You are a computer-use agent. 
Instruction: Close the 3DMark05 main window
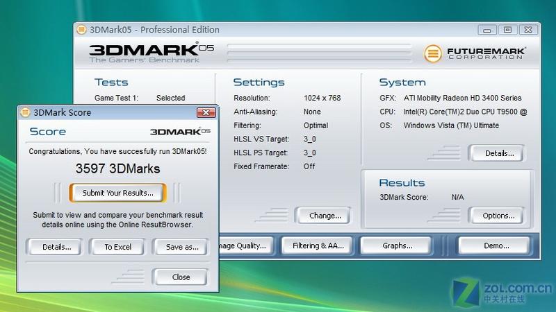click(528, 30)
